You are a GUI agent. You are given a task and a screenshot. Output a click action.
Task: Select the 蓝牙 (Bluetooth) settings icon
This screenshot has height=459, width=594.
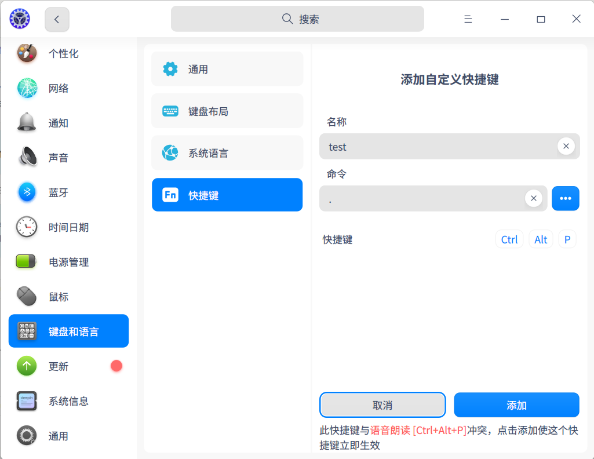point(27,192)
